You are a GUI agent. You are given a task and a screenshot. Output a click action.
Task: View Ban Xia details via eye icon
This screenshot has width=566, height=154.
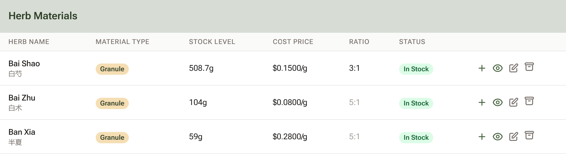(498, 137)
